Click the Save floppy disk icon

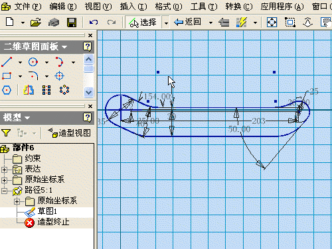click(72, 23)
